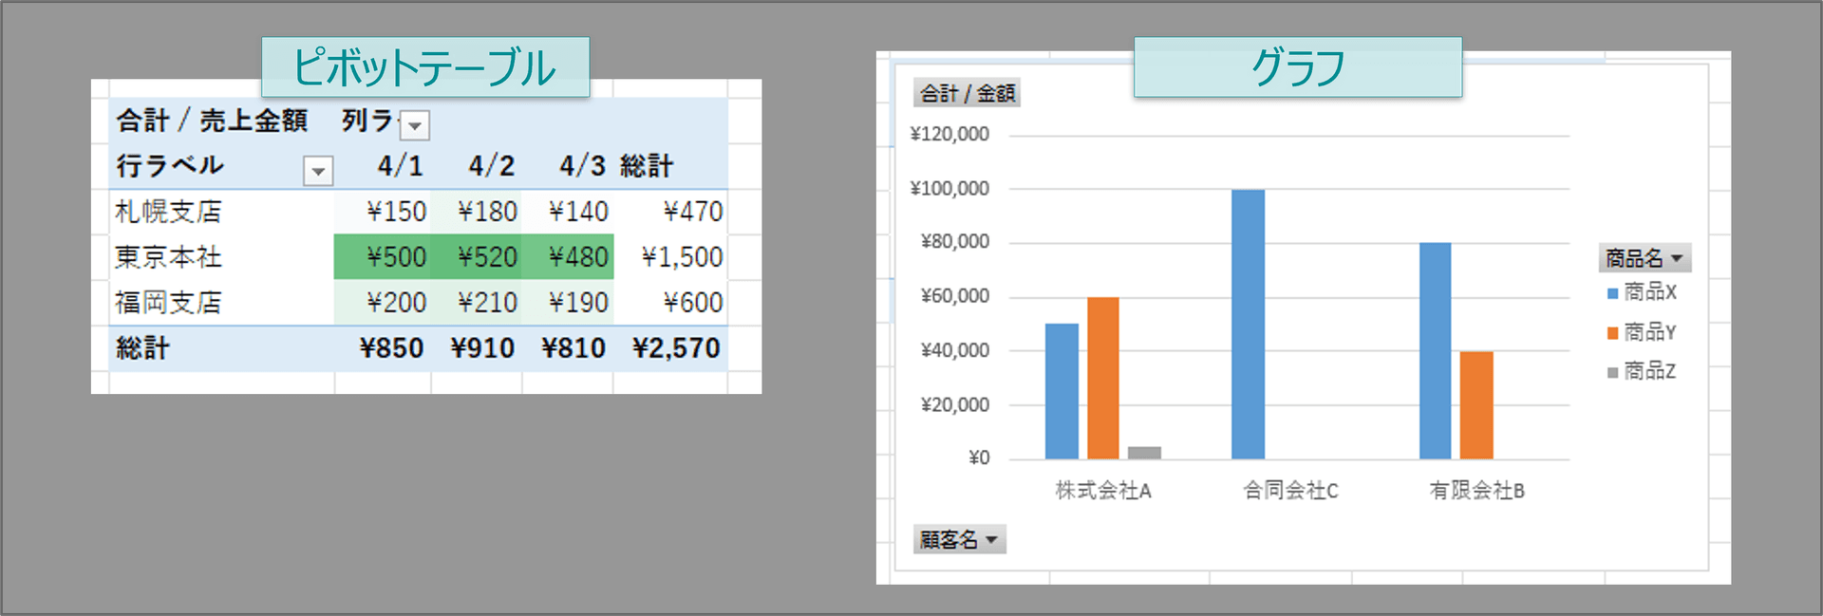Click the 商品Z legend label
This screenshot has width=1823, height=616.
click(1650, 371)
